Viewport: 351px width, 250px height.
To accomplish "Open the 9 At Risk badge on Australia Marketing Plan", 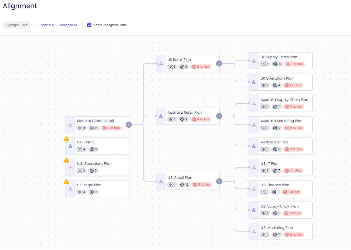I will click(294, 128).
